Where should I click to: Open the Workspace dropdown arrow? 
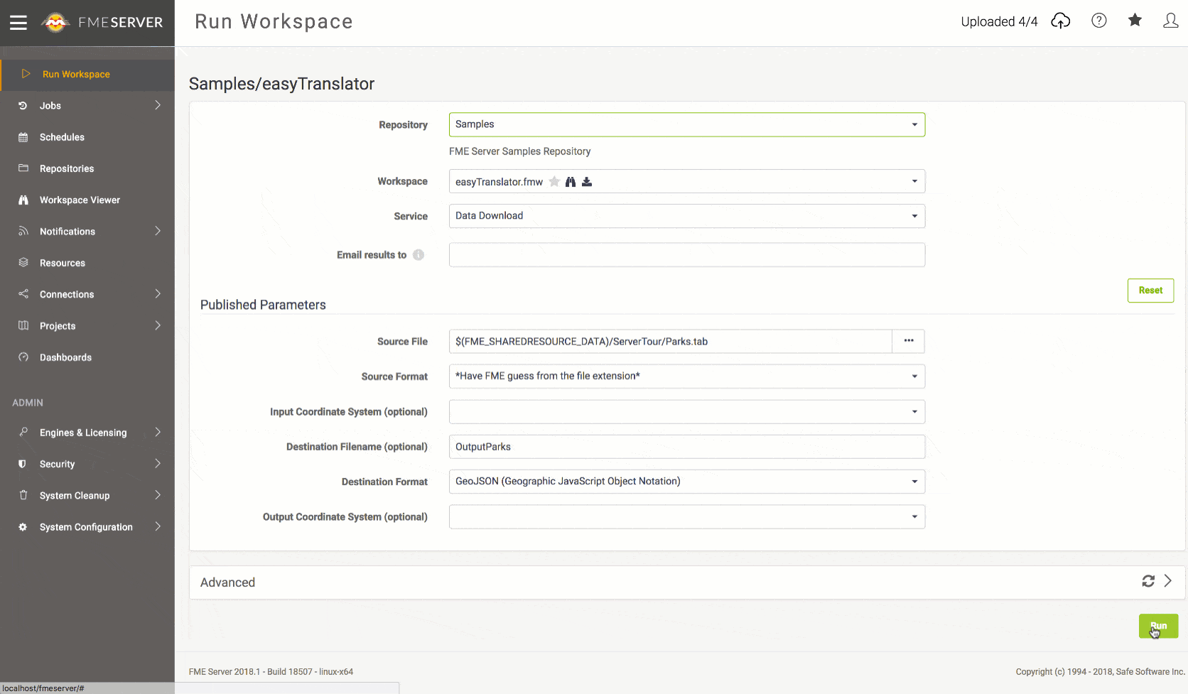(x=914, y=181)
